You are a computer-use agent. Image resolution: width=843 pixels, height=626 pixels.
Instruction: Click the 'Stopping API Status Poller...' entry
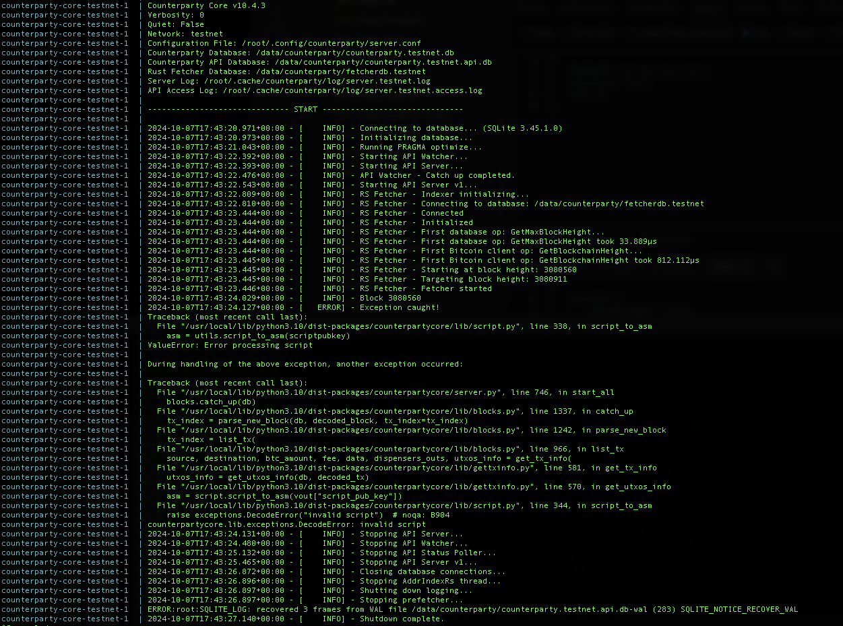(x=322, y=553)
